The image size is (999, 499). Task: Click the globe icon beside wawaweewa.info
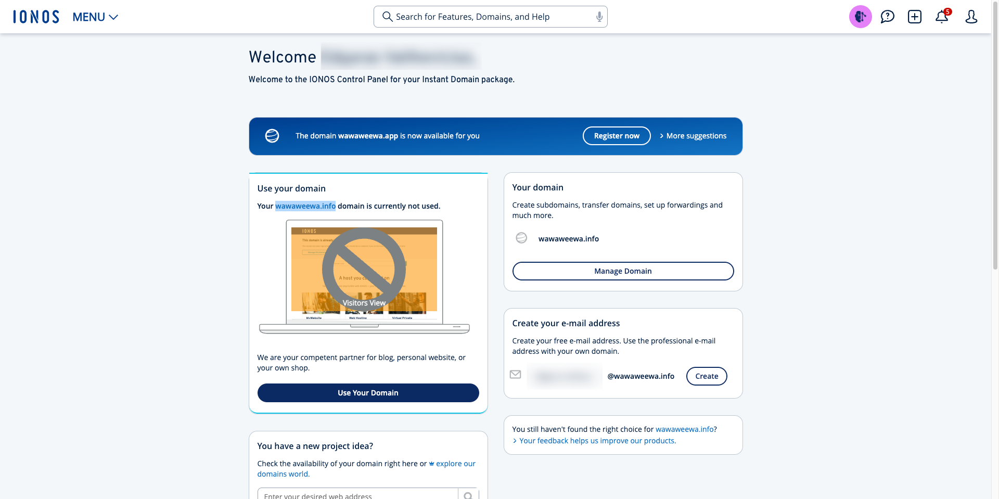[521, 238]
